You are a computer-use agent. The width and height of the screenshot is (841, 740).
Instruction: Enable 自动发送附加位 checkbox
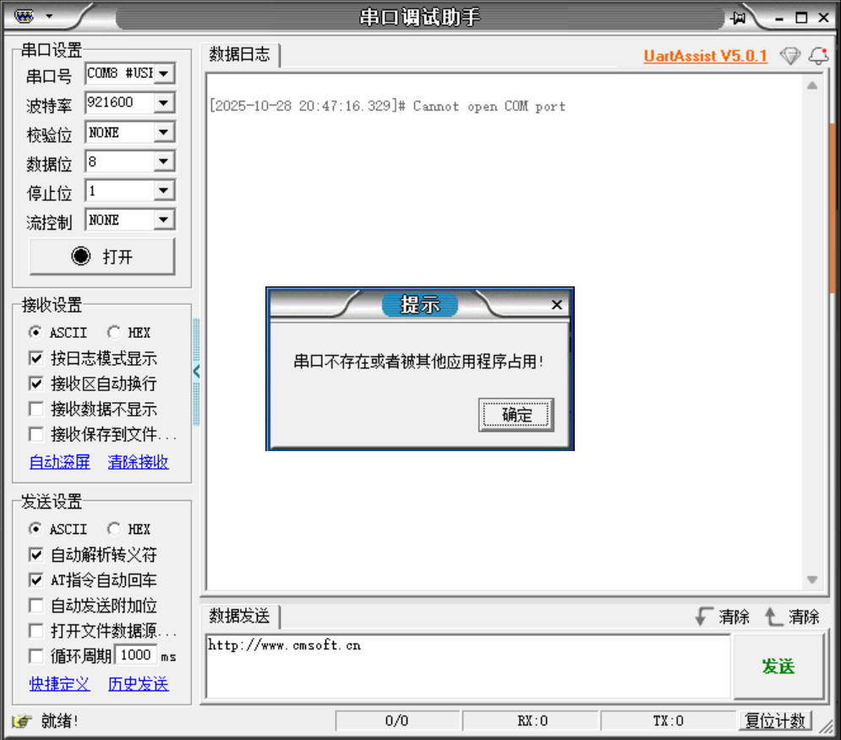[36, 606]
